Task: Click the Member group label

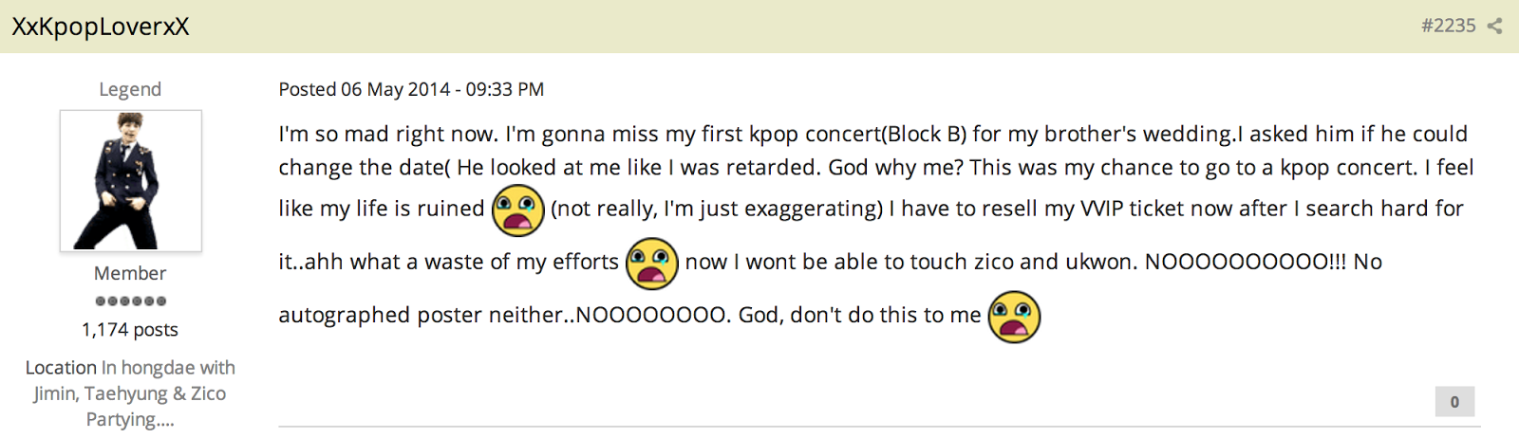Action: (x=130, y=273)
